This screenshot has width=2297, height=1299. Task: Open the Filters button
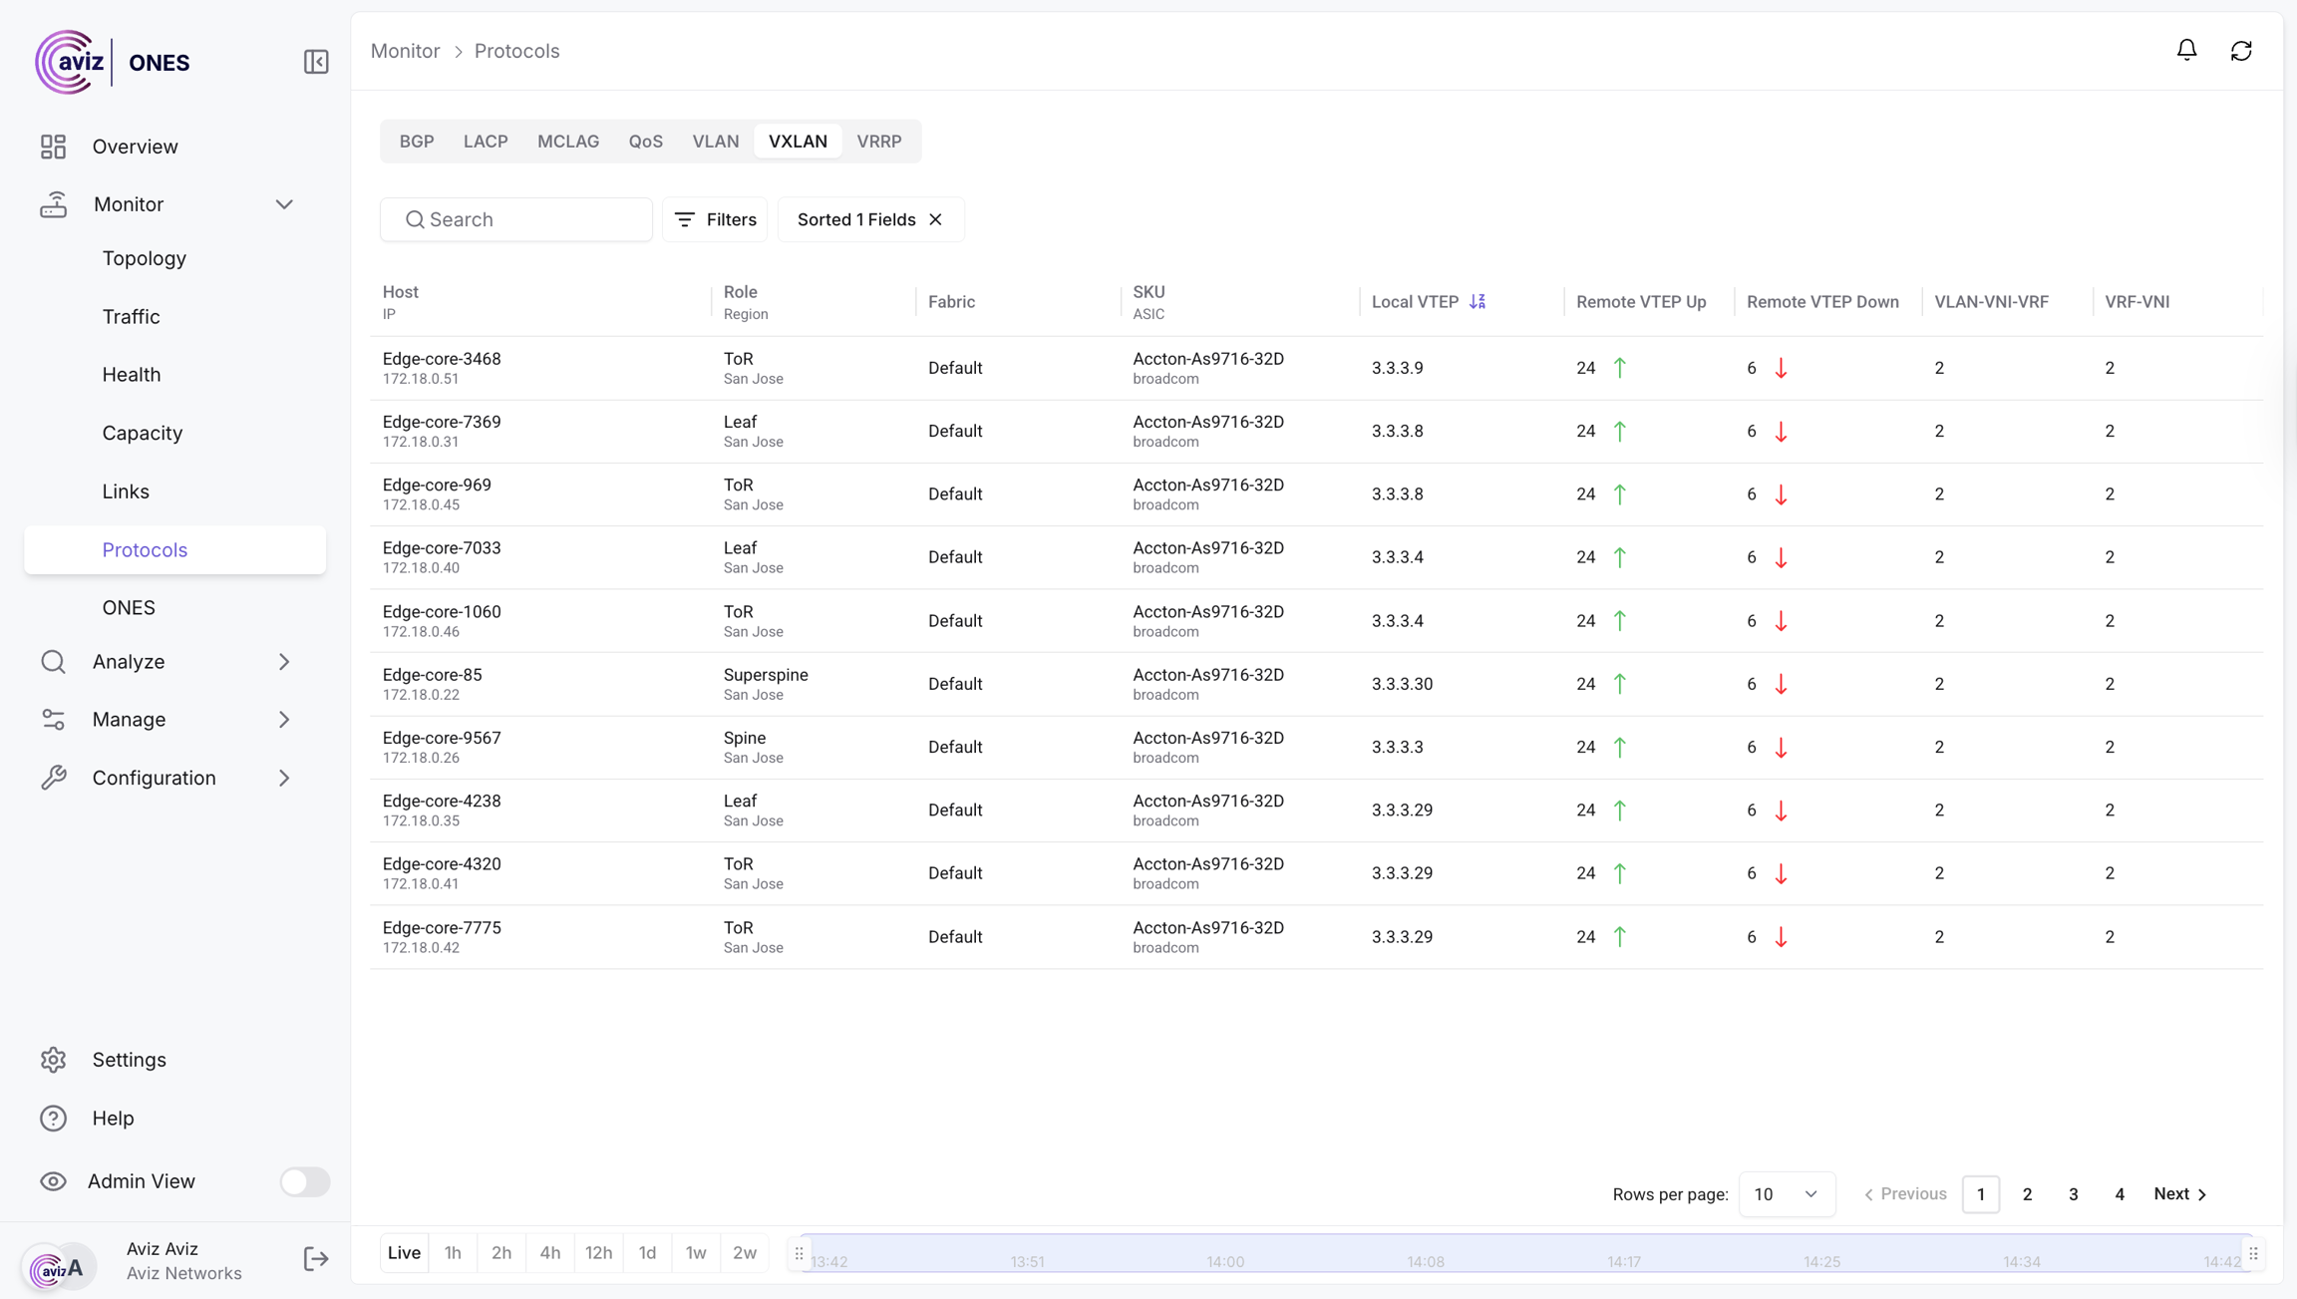tap(715, 219)
